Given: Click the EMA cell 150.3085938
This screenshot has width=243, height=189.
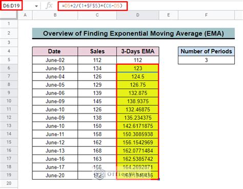Looking at the screenshot, I should click(x=138, y=134).
